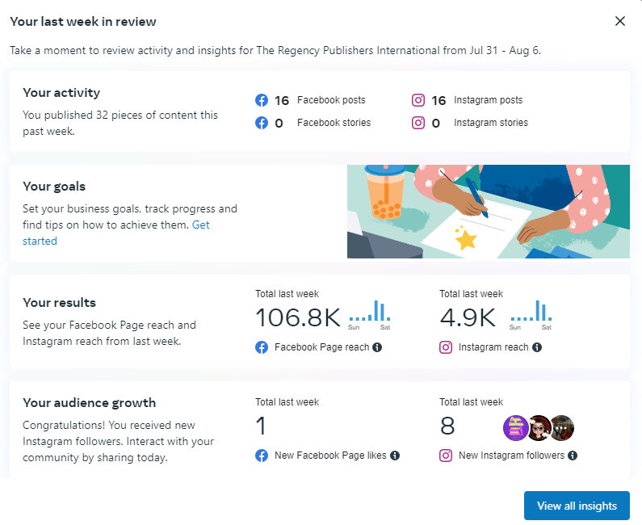Click the middle new follower avatar
This screenshot has width=642, height=525.
[539, 427]
